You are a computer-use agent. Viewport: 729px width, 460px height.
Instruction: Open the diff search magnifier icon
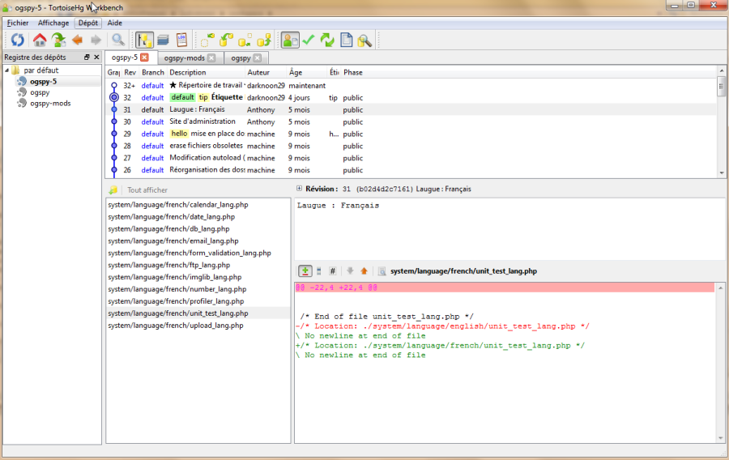382,271
